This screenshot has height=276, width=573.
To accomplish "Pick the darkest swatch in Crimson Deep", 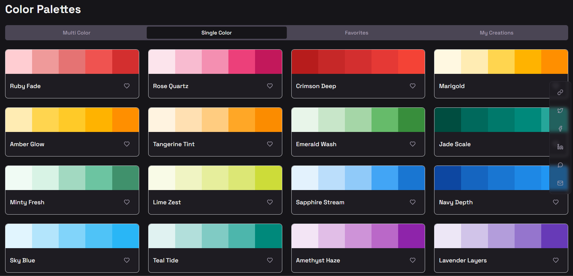I will [x=305, y=61].
